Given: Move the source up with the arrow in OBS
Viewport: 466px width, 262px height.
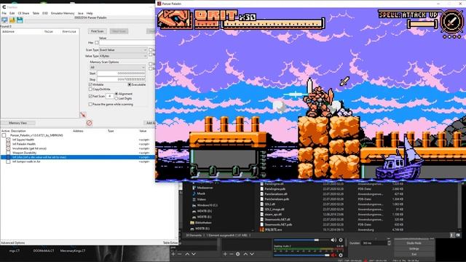Looking at the screenshot, I should (x=245, y=254).
